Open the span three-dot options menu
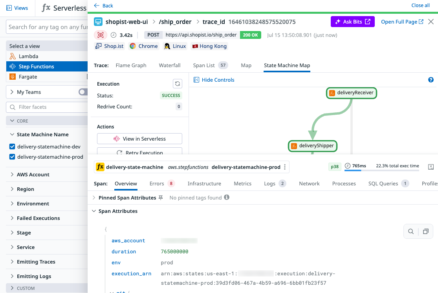This screenshot has width=438, height=293. (x=285, y=167)
